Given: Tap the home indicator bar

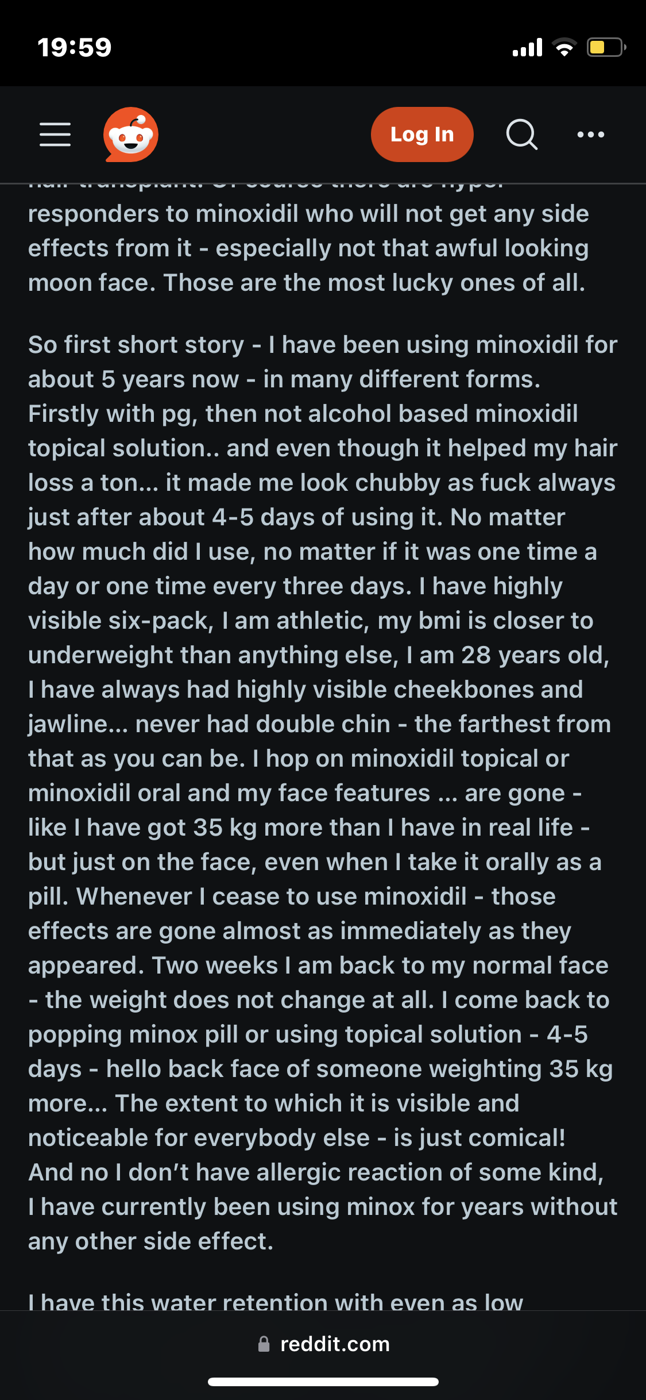Looking at the screenshot, I should [323, 1382].
